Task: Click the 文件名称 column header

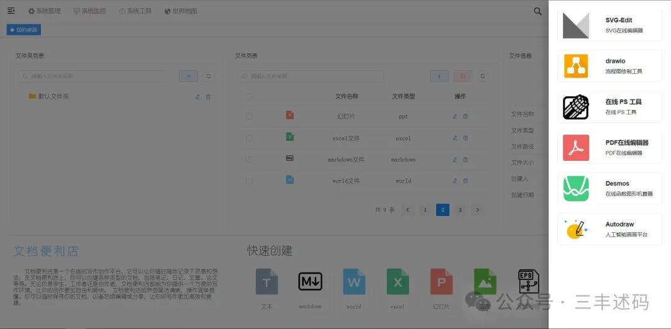Action: pyautogui.click(x=346, y=96)
